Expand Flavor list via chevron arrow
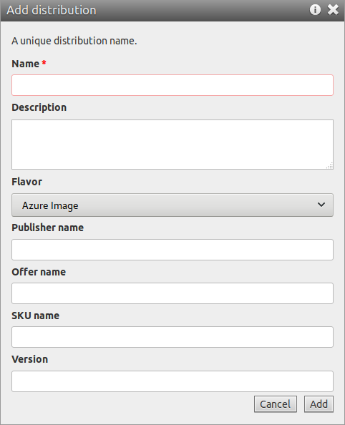Screen dimensions: 345x425 point(321,205)
